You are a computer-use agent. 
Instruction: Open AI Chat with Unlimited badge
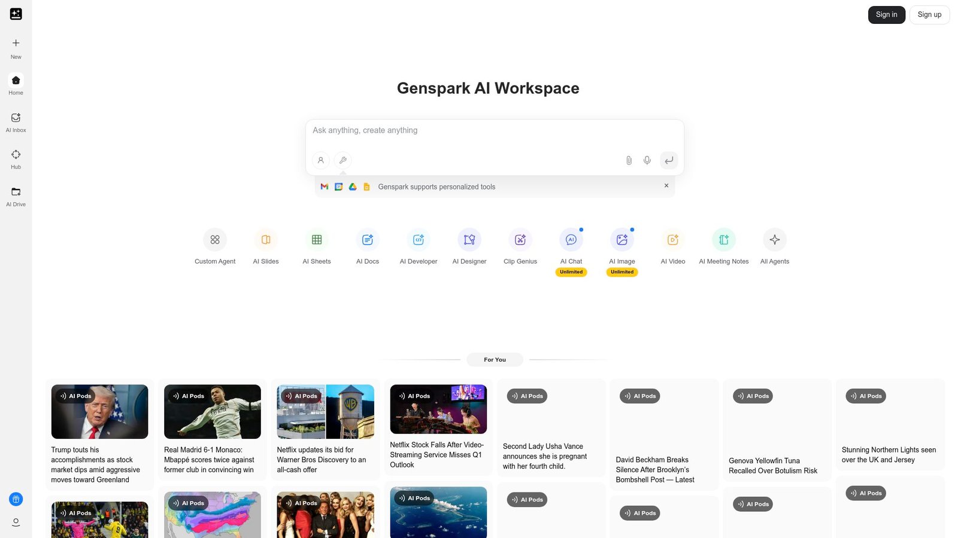571,245
